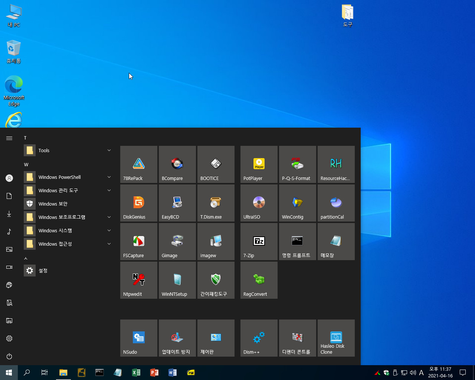The height and width of the screenshot is (380, 475).
Task: Open Videos from start sidebar
Action: 9,267
